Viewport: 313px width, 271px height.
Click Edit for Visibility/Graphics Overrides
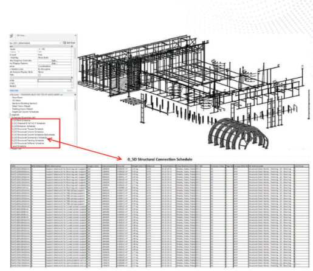tap(54, 61)
